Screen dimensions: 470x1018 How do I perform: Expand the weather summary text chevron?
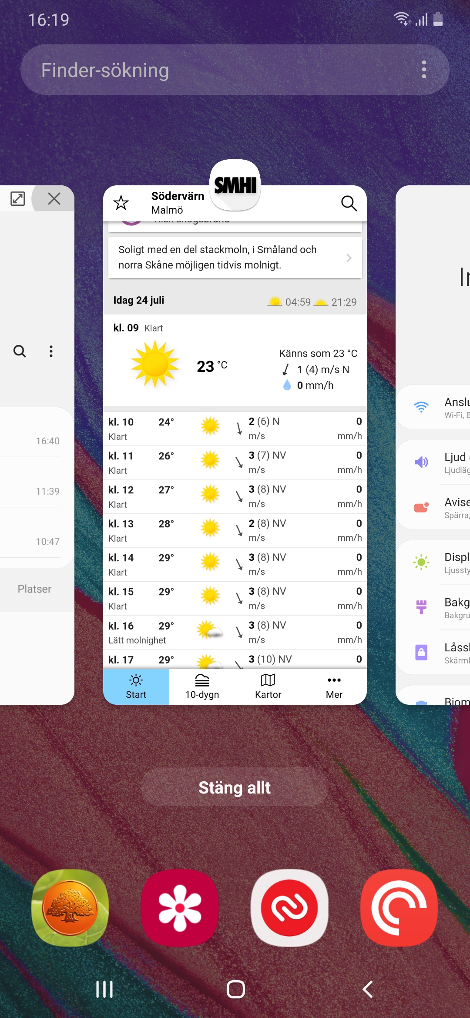pyautogui.click(x=349, y=258)
